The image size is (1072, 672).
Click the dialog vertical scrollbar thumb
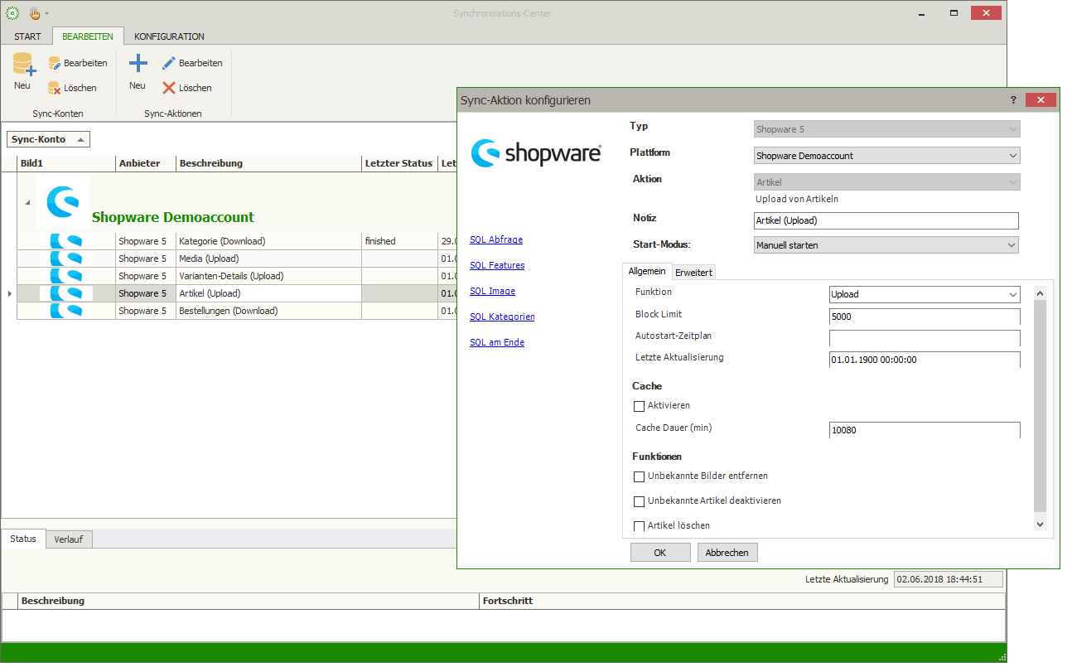(1041, 406)
